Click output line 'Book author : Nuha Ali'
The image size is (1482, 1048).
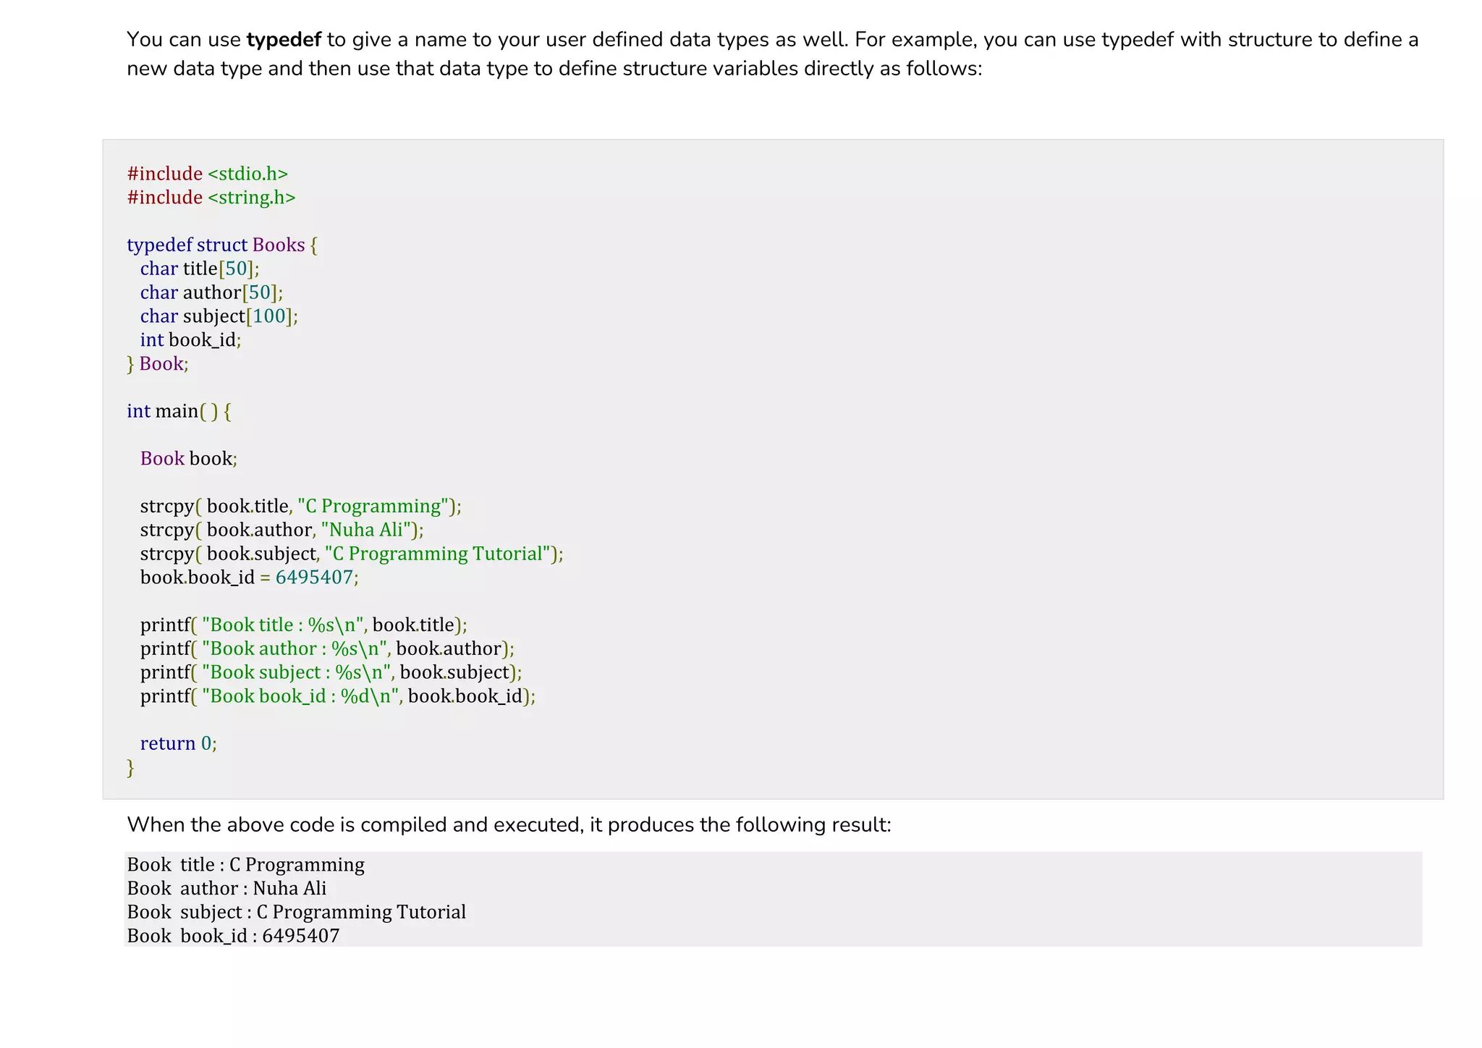click(227, 888)
